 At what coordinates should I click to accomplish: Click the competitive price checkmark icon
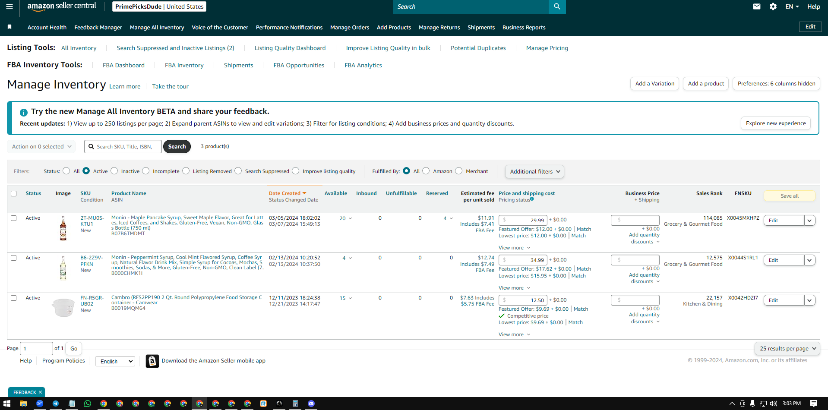coord(502,315)
